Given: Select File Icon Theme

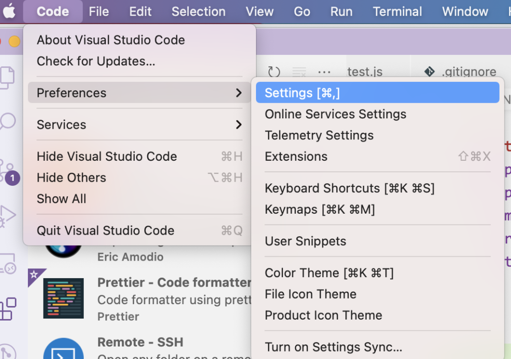Looking at the screenshot, I should click(377, 294).
